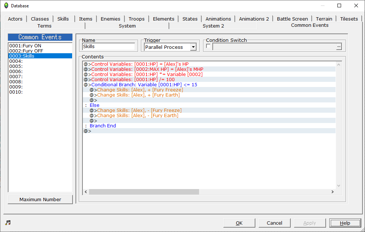
Task: Open the Skills tab
Action: (63, 19)
